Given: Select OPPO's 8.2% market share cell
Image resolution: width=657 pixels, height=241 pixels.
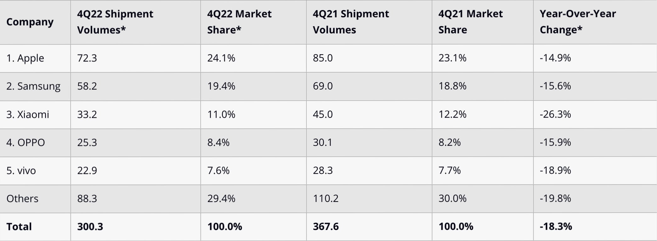Looking at the screenshot, I should tap(449, 142).
